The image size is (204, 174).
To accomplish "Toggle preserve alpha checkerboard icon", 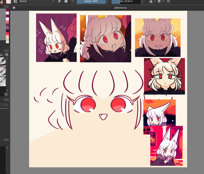I will (66, 1).
